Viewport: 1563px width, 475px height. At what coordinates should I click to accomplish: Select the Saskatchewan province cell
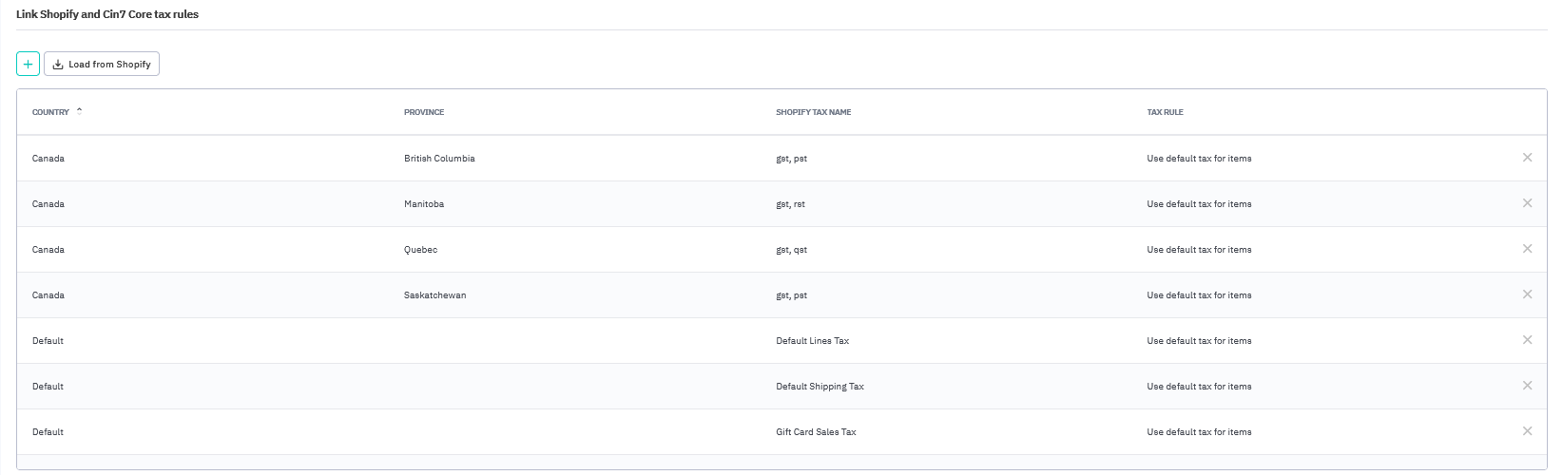click(434, 295)
